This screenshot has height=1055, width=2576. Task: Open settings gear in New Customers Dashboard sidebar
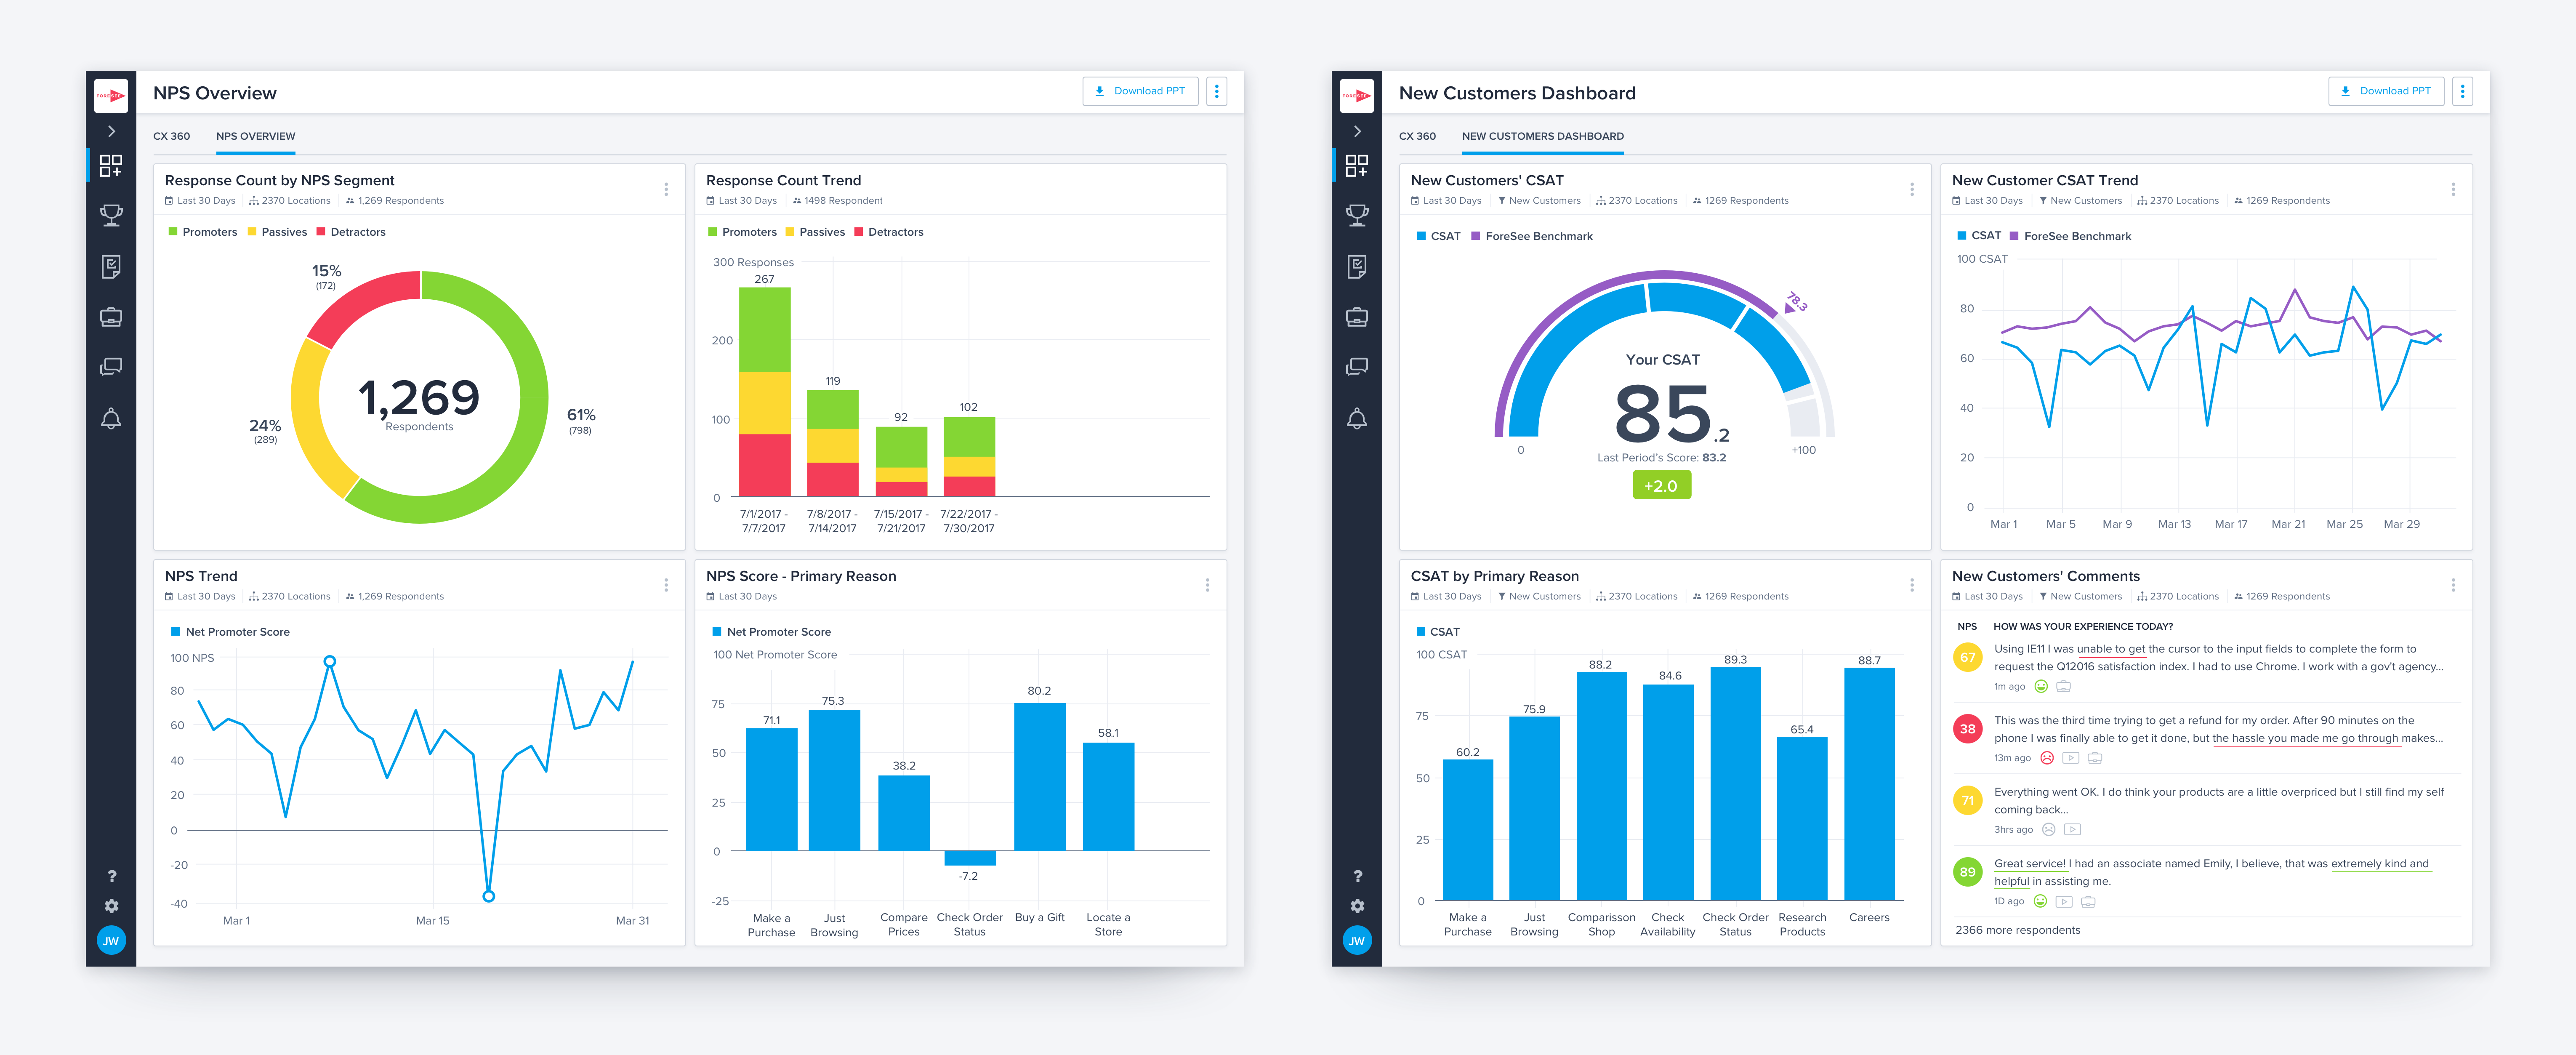[x=1357, y=906]
